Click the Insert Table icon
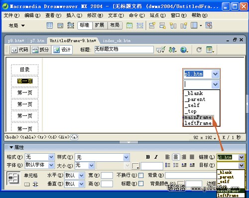This screenshot has height=198, width=249. point(49,25)
